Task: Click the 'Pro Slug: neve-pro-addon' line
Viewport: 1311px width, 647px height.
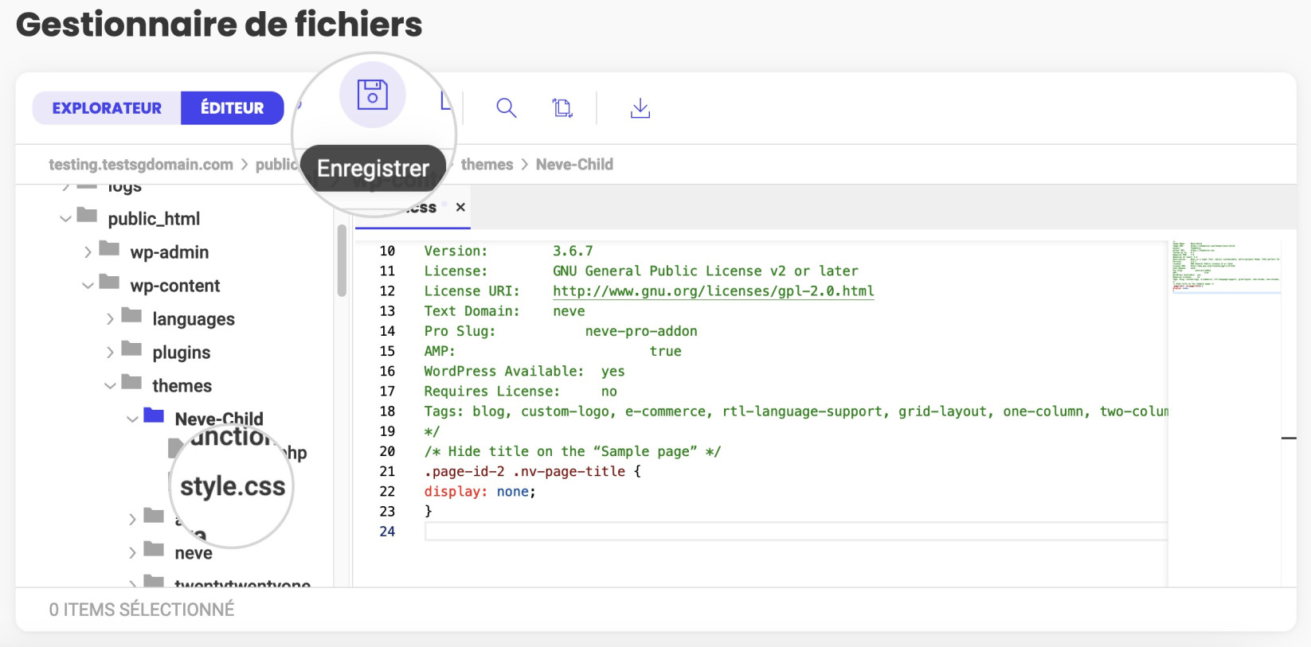Action: 561,331
